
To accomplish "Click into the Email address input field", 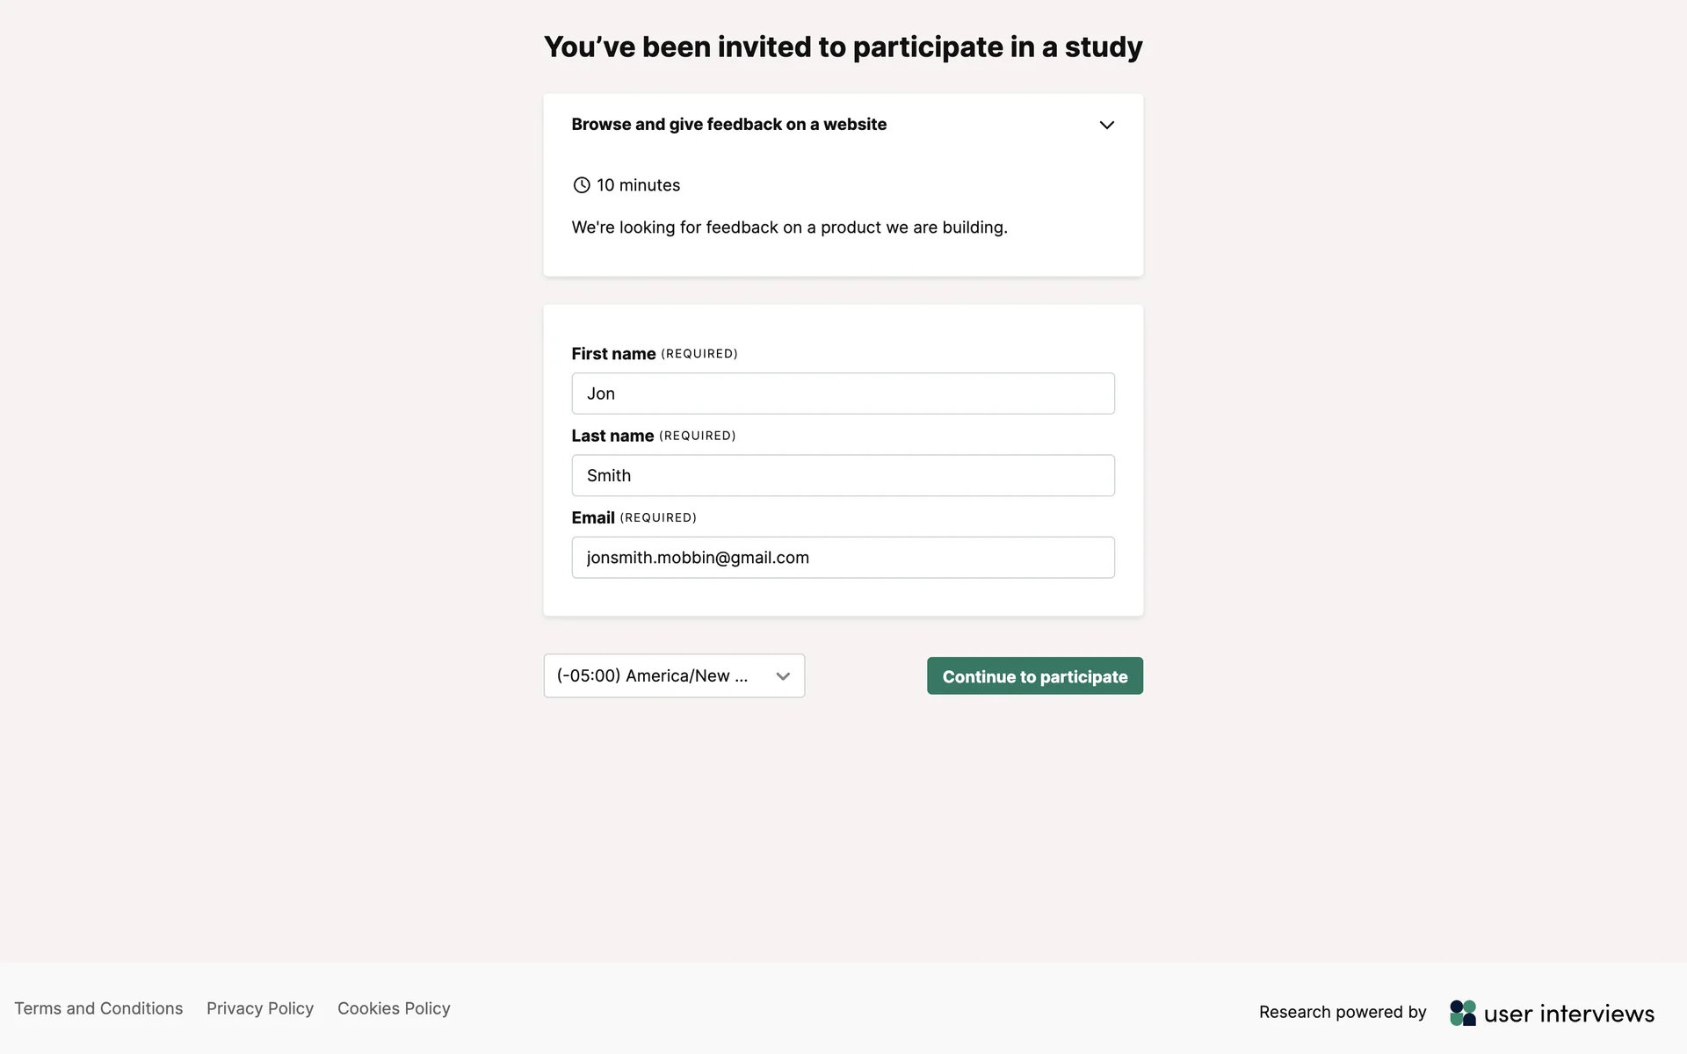I will 843,558.
